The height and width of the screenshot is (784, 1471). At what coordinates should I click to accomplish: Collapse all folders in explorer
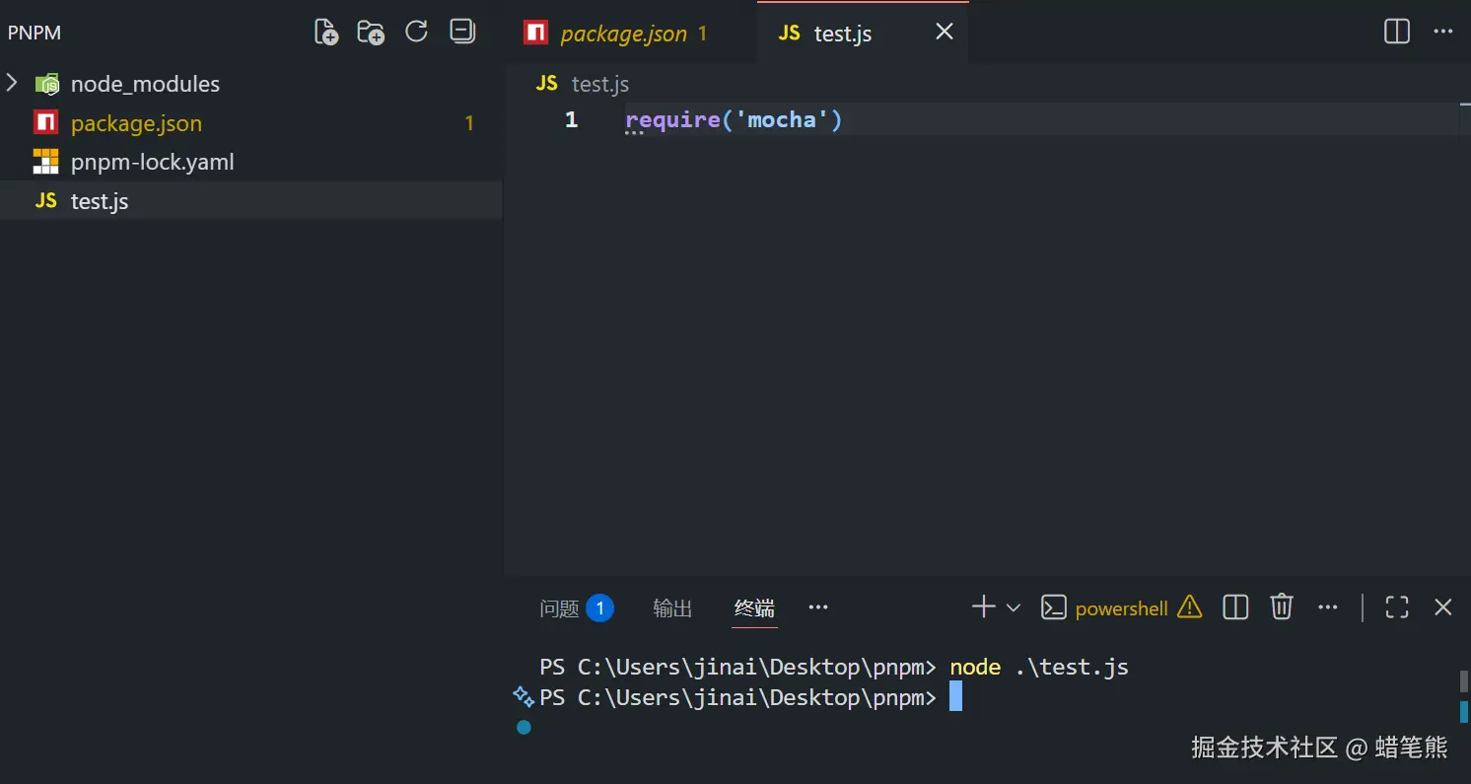(461, 32)
